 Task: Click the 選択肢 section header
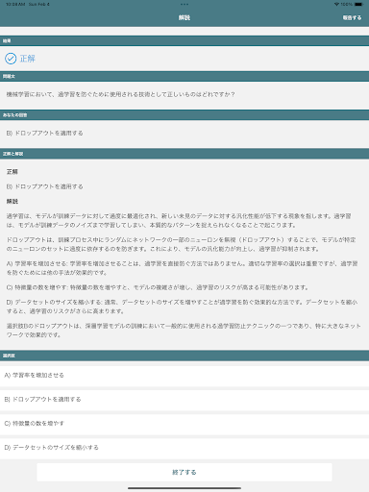(184, 356)
